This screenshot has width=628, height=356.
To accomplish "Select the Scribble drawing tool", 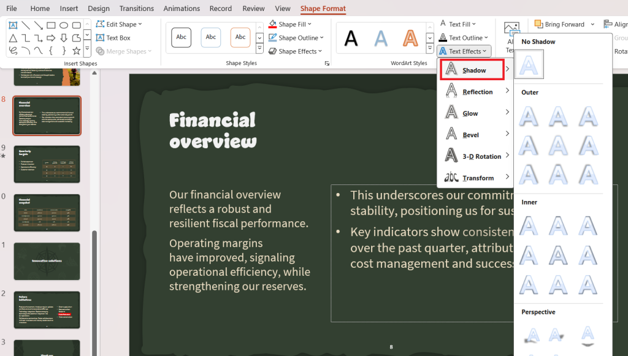I will coord(12,50).
